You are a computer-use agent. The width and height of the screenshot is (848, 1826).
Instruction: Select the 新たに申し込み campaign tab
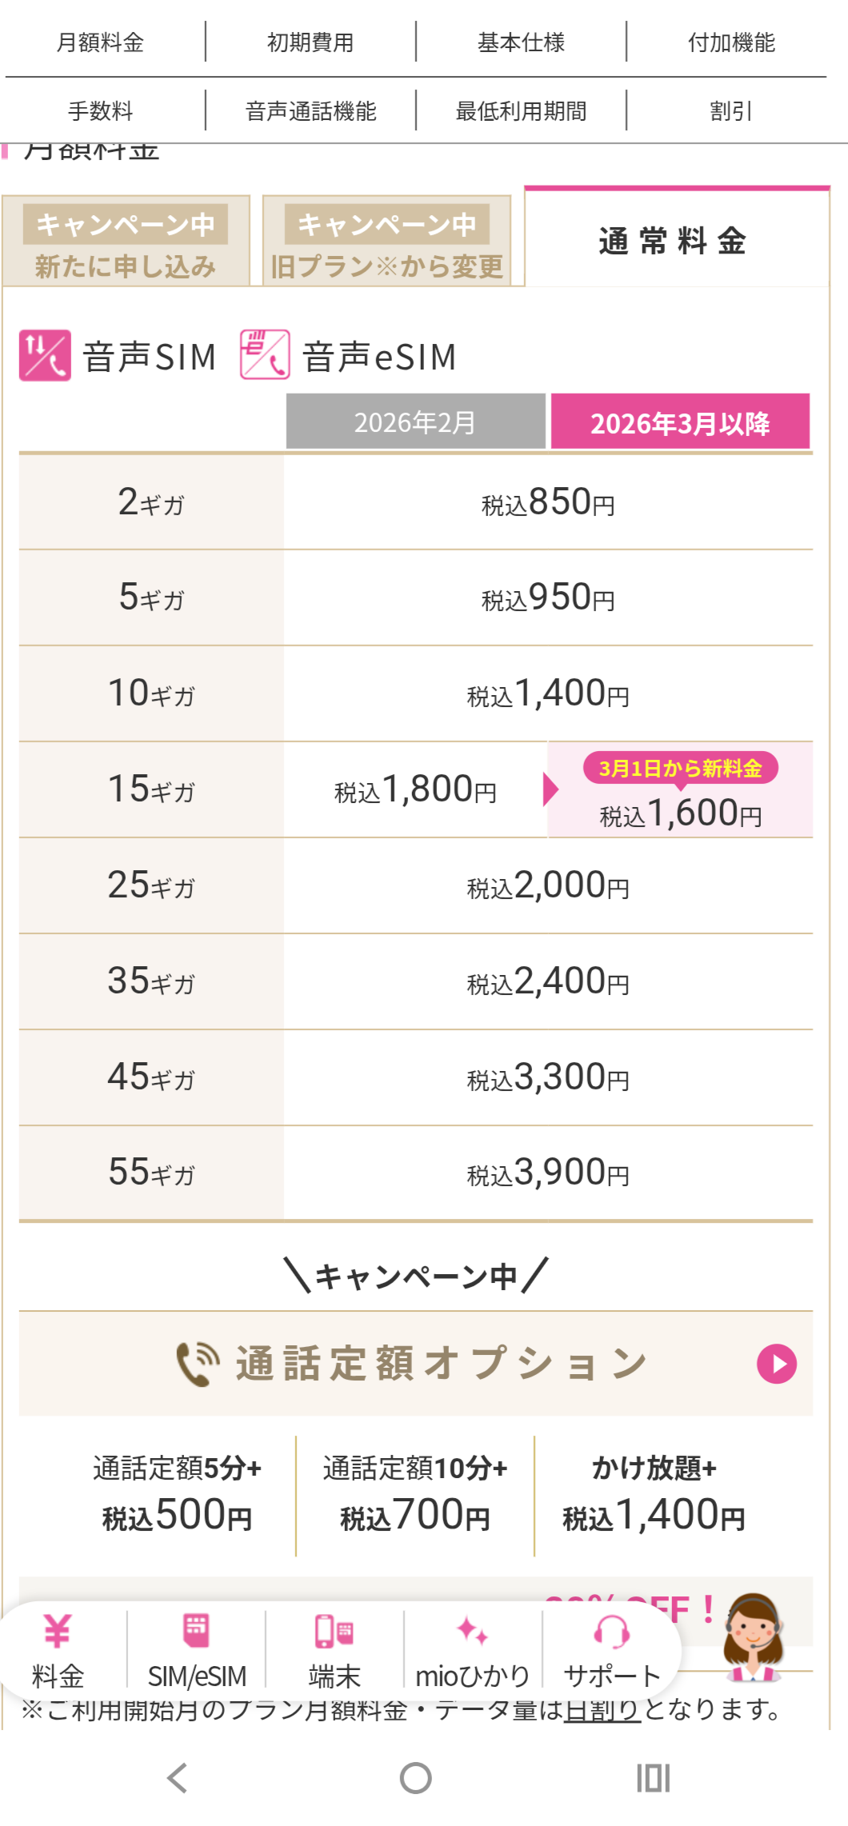coord(126,241)
